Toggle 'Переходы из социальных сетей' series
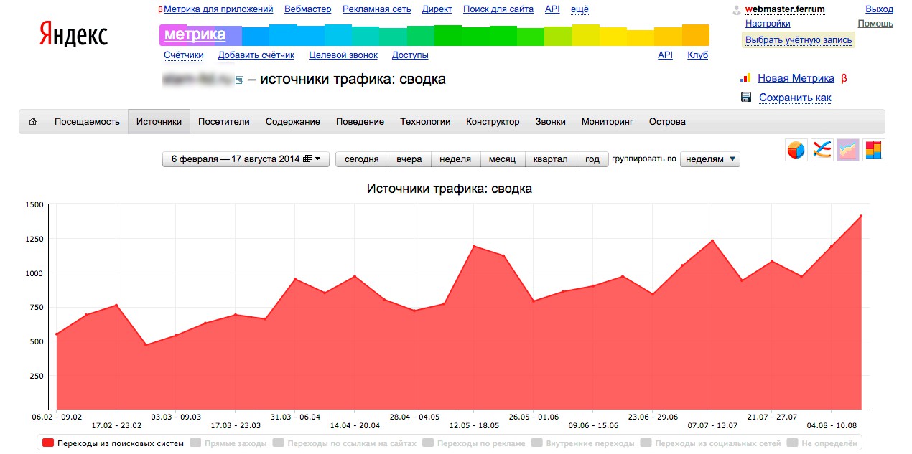 pos(711,443)
